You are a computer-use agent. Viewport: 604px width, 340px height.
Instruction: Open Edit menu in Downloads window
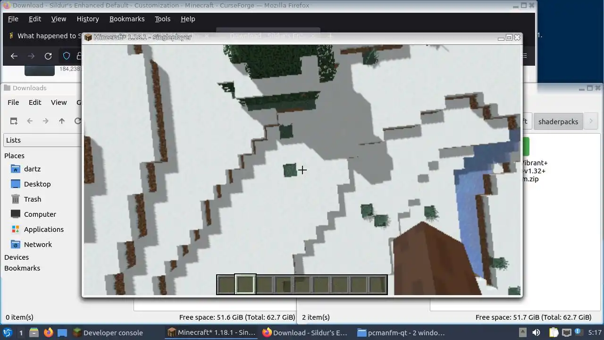35,102
